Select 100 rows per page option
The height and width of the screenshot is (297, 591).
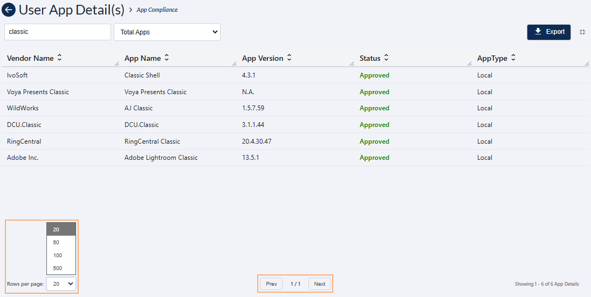pyautogui.click(x=61, y=255)
